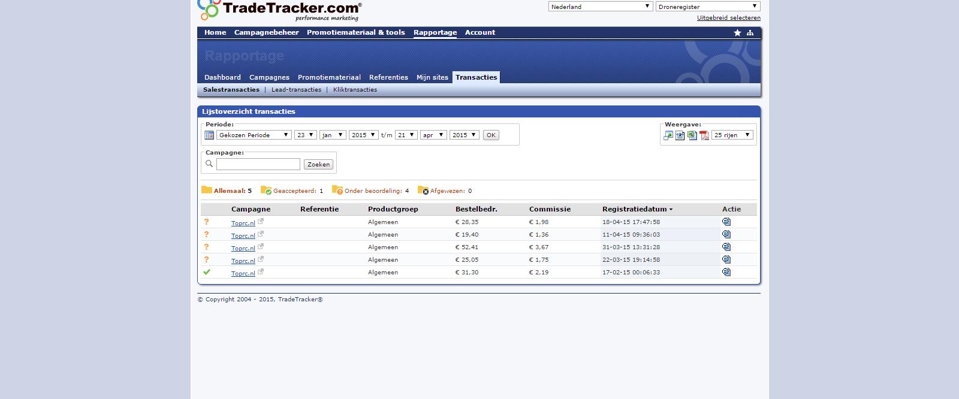
Task: Focus the Campagne search field
Action: (258, 164)
